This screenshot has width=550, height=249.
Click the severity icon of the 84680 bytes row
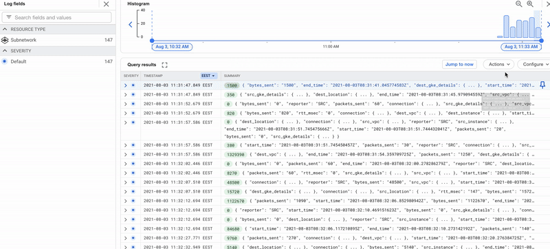(133, 228)
